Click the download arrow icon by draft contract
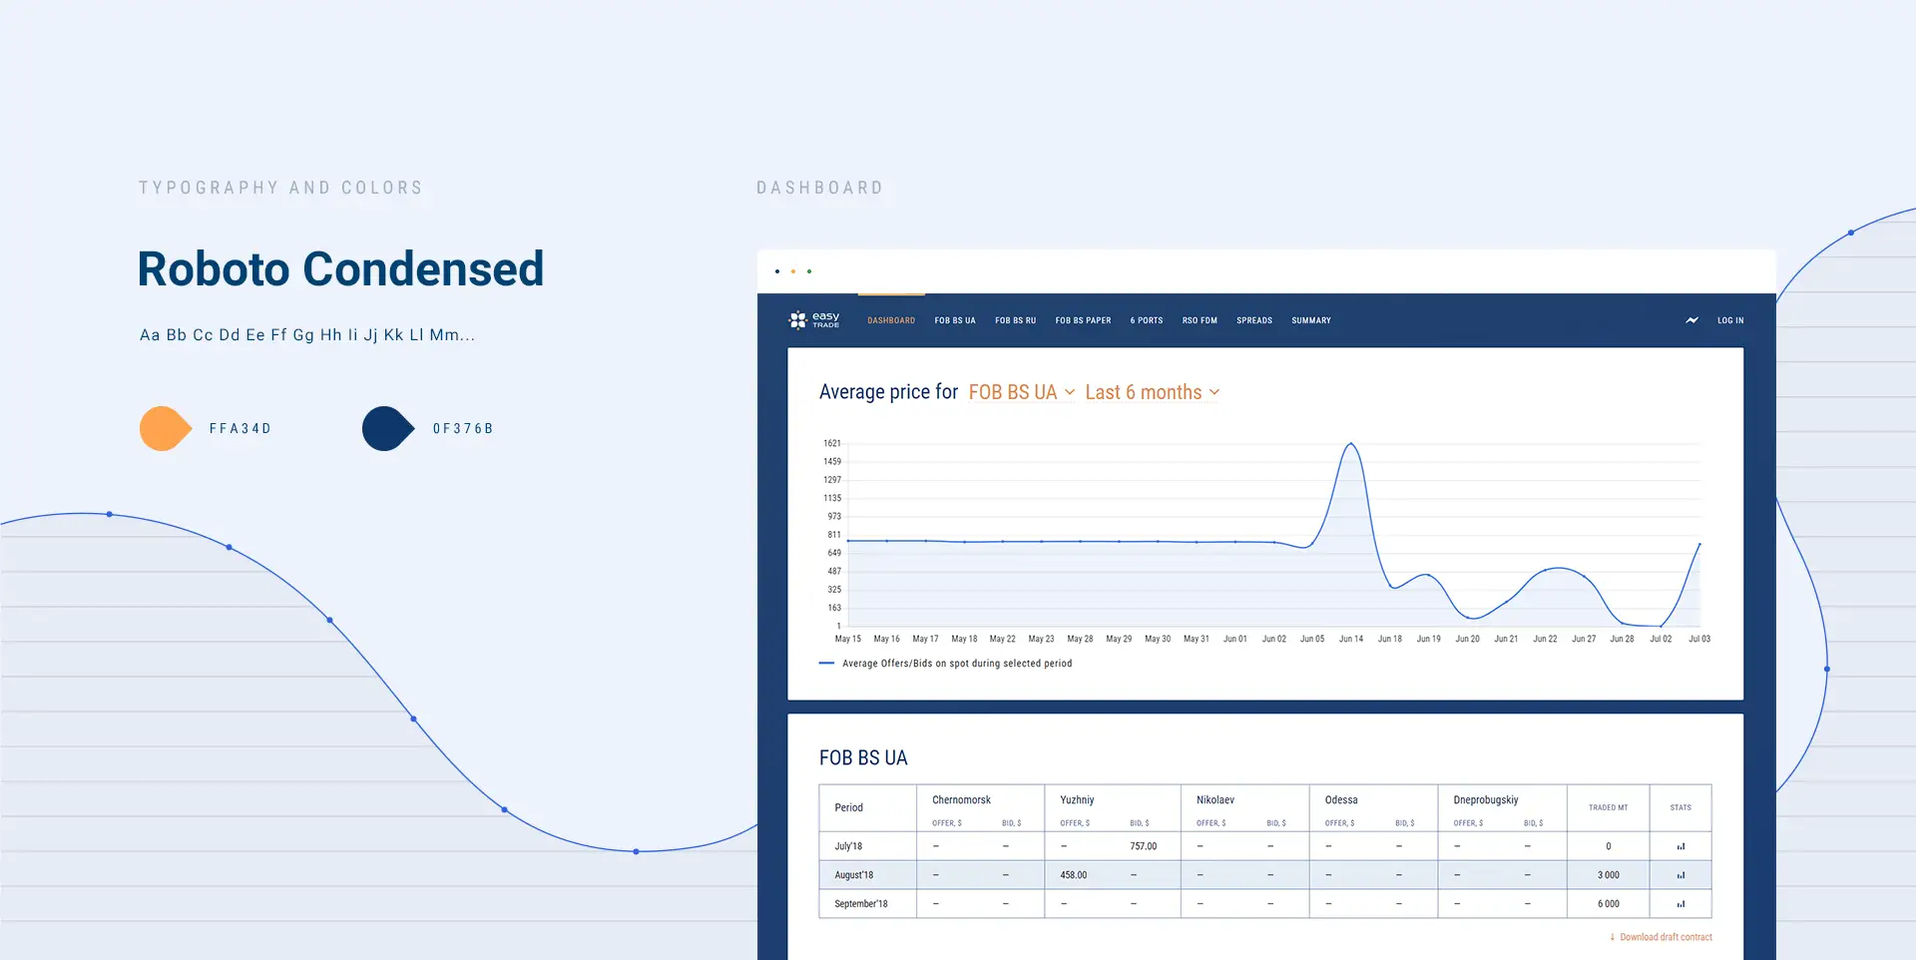1916x960 pixels. pyautogui.click(x=1612, y=937)
